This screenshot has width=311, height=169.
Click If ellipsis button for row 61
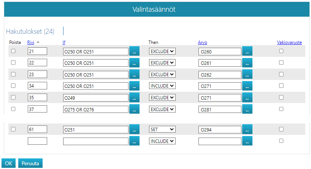point(134,130)
